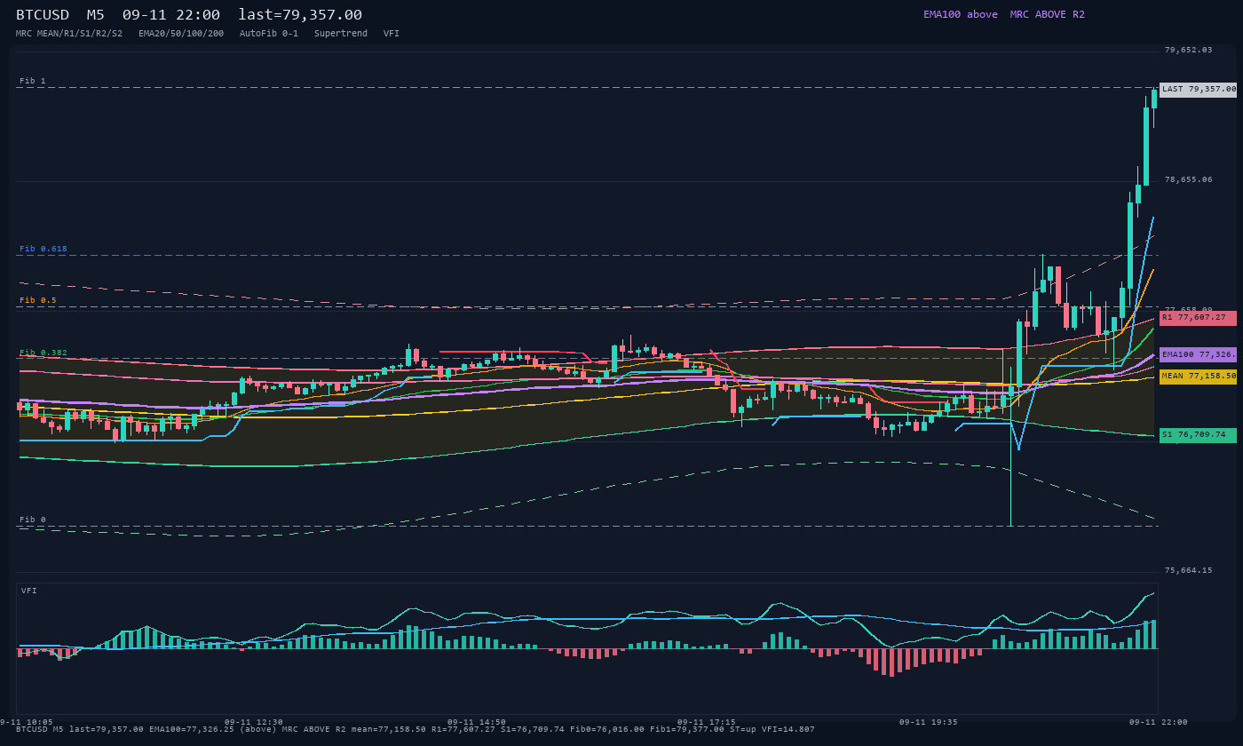Click the 09-11 19:35 time axis label
The image size is (1243, 746).
pyautogui.click(x=929, y=722)
